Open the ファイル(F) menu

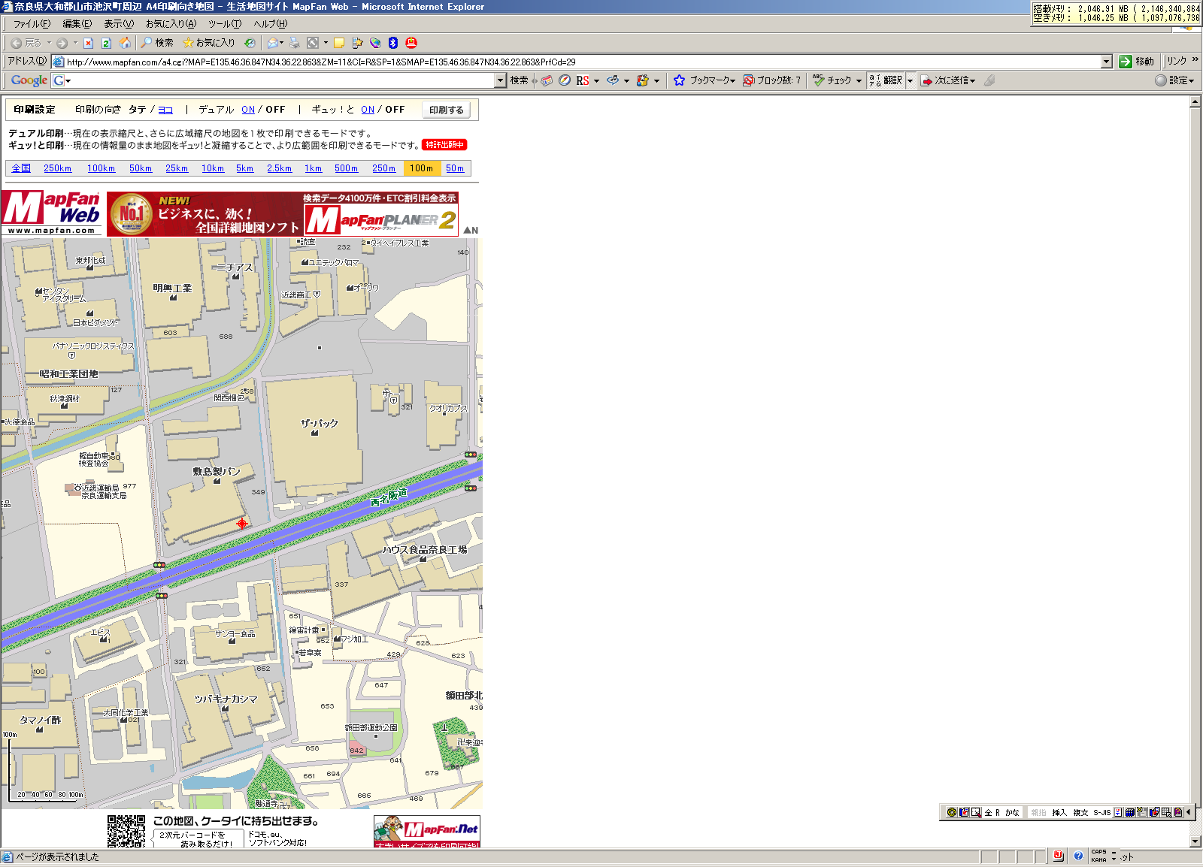pyautogui.click(x=32, y=24)
